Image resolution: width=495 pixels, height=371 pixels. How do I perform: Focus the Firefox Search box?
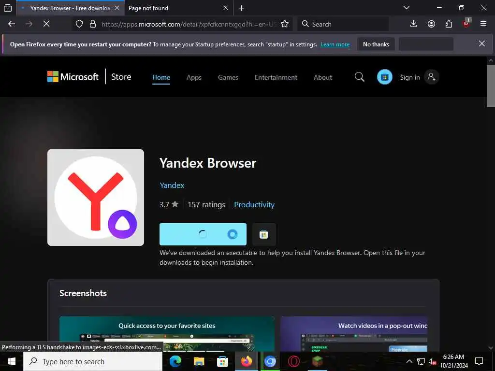tap(343, 24)
